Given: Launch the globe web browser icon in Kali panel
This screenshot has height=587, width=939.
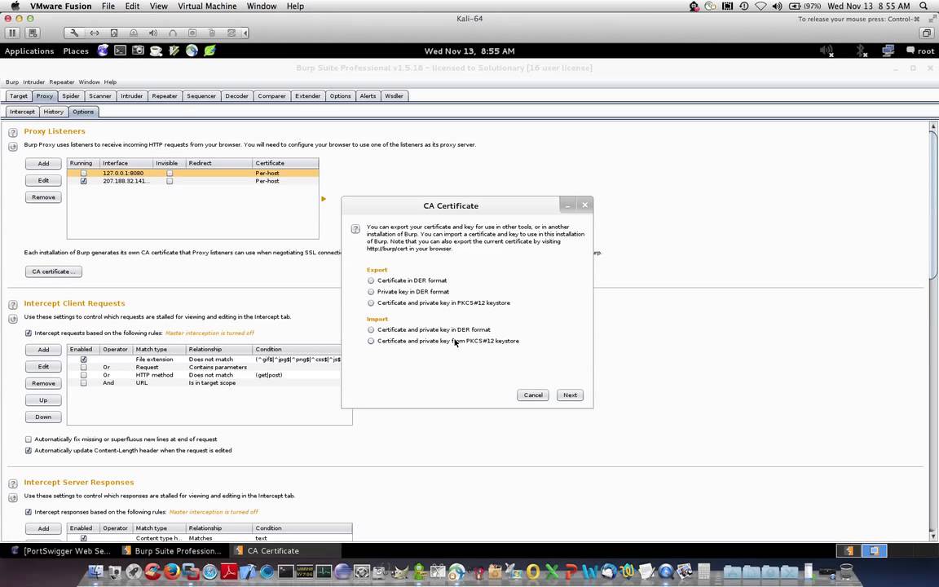Looking at the screenshot, I should (192, 51).
